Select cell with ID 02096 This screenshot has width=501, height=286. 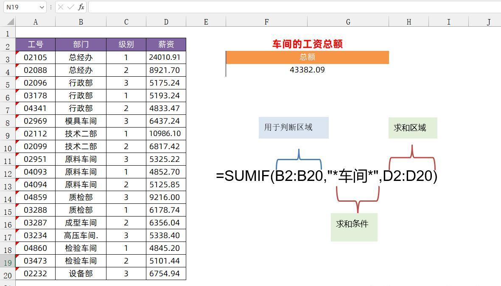pyautogui.click(x=36, y=83)
